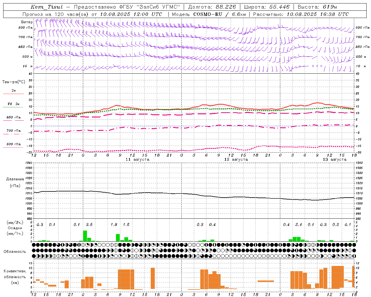Screen dimensions: 371x297
Task: Click the 12 августа date label
Action: coord(236,160)
